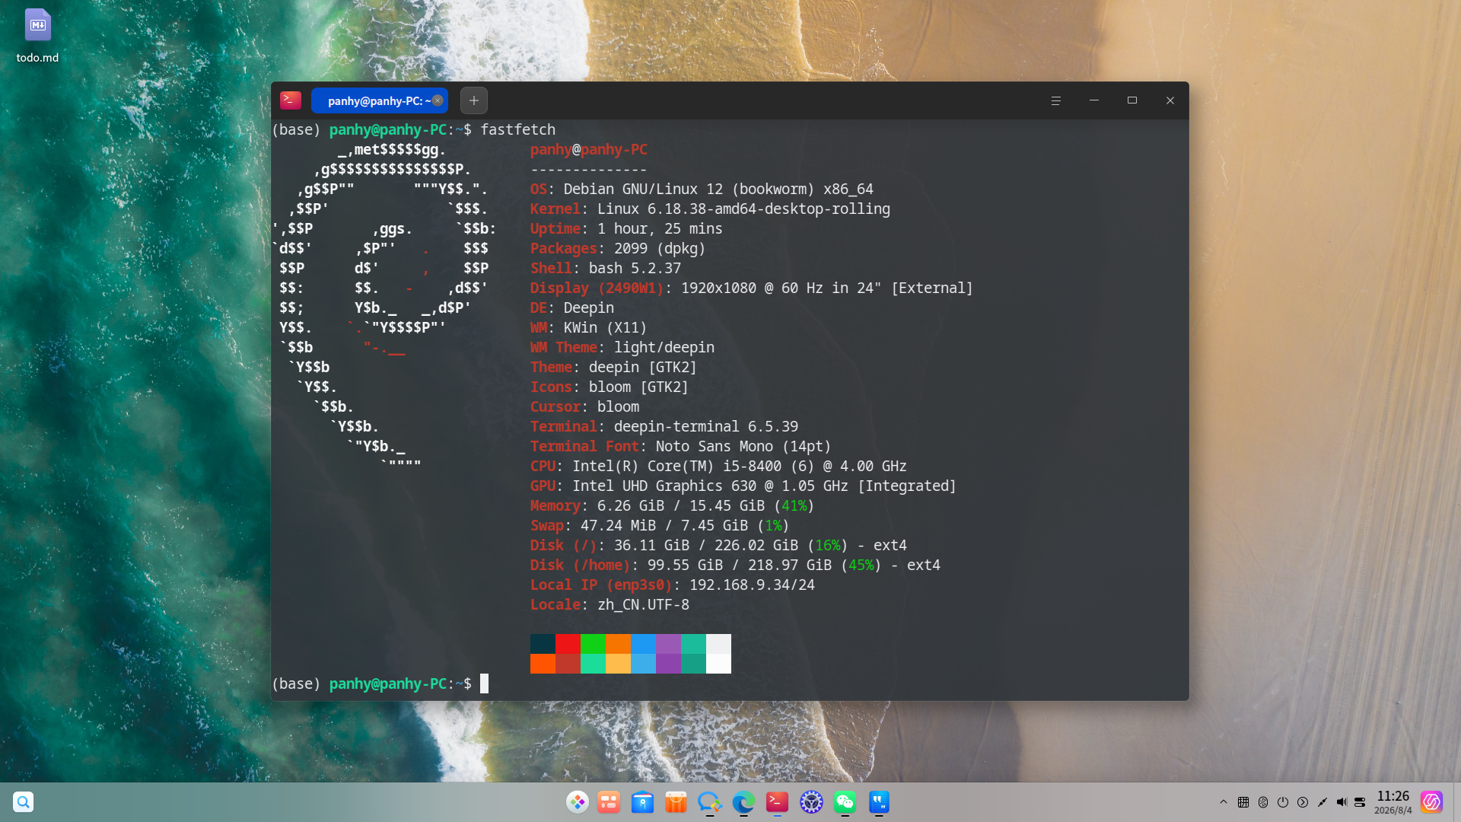
Task: Maximize the terminal window
Action: pyautogui.click(x=1132, y=100)
